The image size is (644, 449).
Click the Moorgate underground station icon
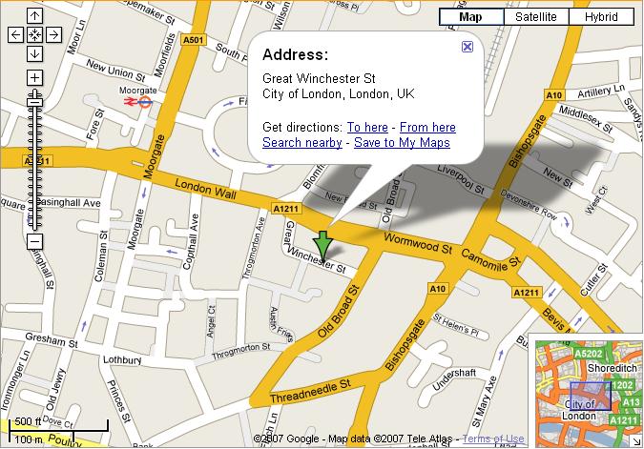pyautogui.click(x=145, y=101)
